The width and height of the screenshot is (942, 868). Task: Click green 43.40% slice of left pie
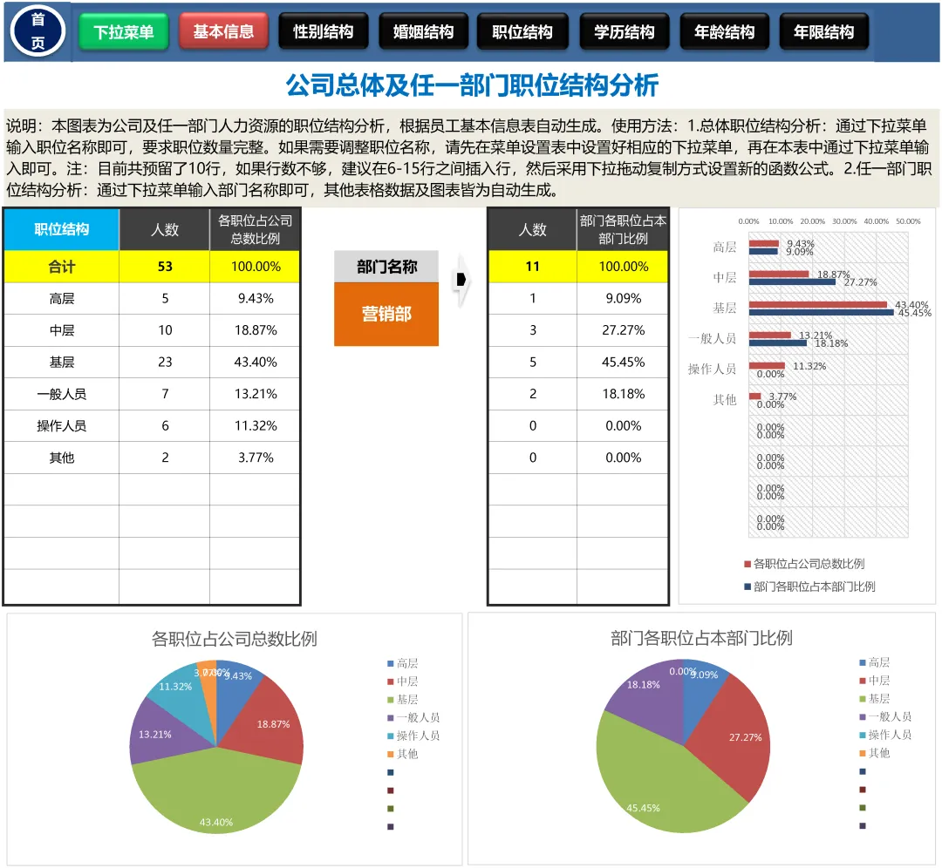216,792
